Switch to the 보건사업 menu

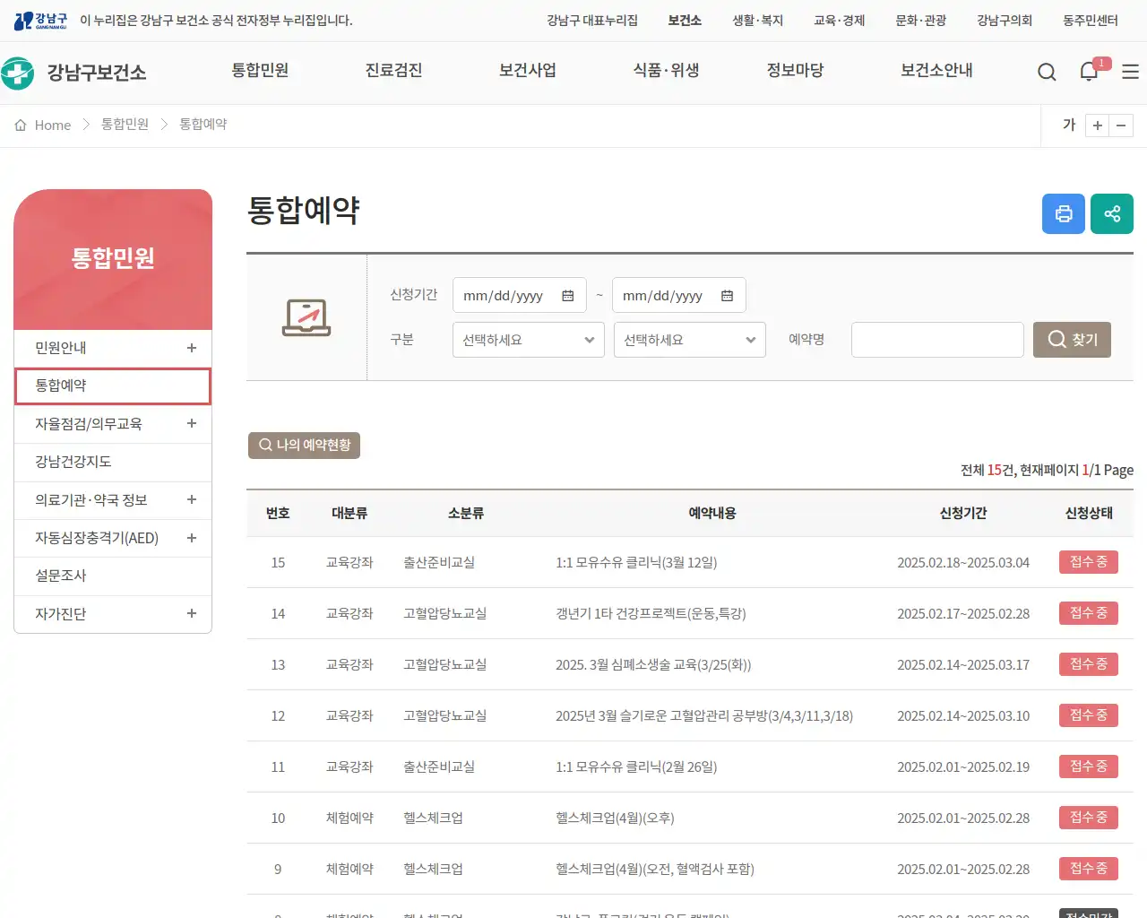(527, 71)
